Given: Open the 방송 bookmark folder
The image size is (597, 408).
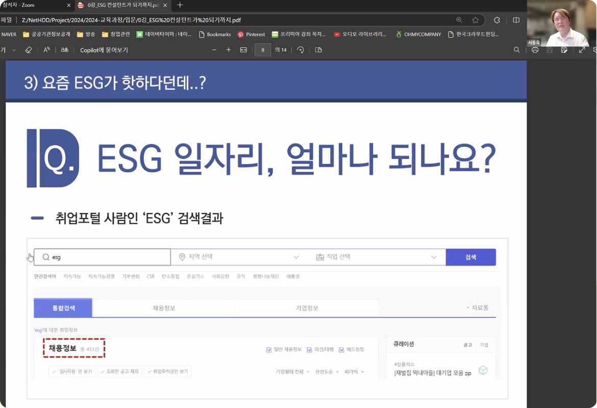Looking at the screenshot, I should pos(86,34).
